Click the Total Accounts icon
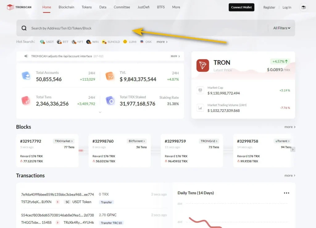Screen dimensions: 316x228 tap(26, 76)
